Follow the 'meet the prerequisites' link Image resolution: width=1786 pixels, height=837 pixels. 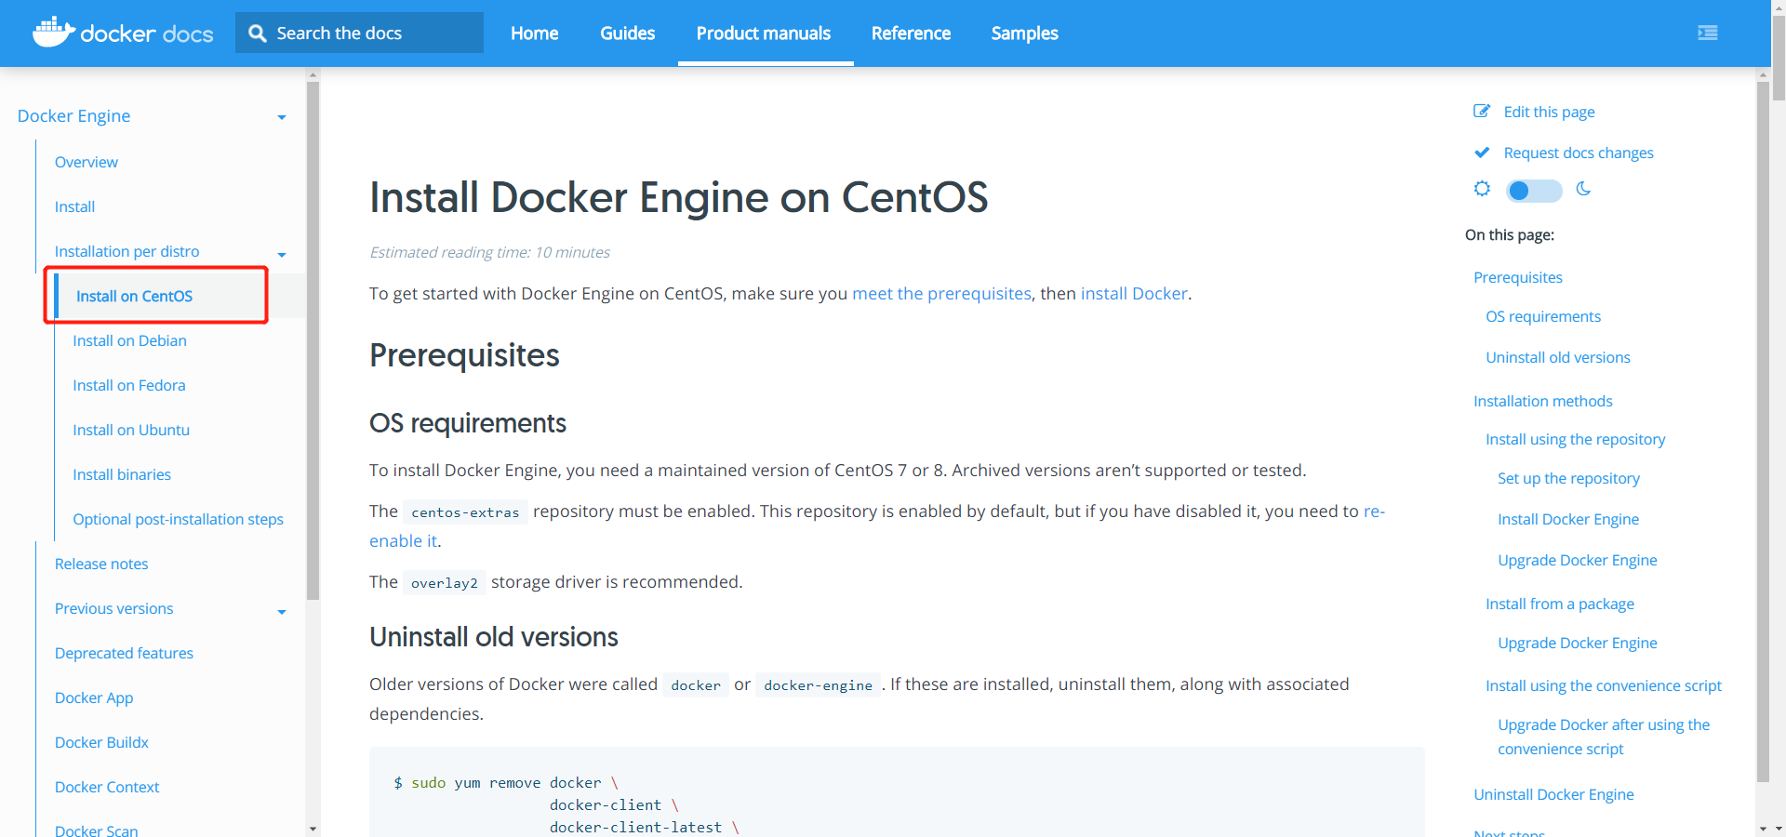pos(941,294)
